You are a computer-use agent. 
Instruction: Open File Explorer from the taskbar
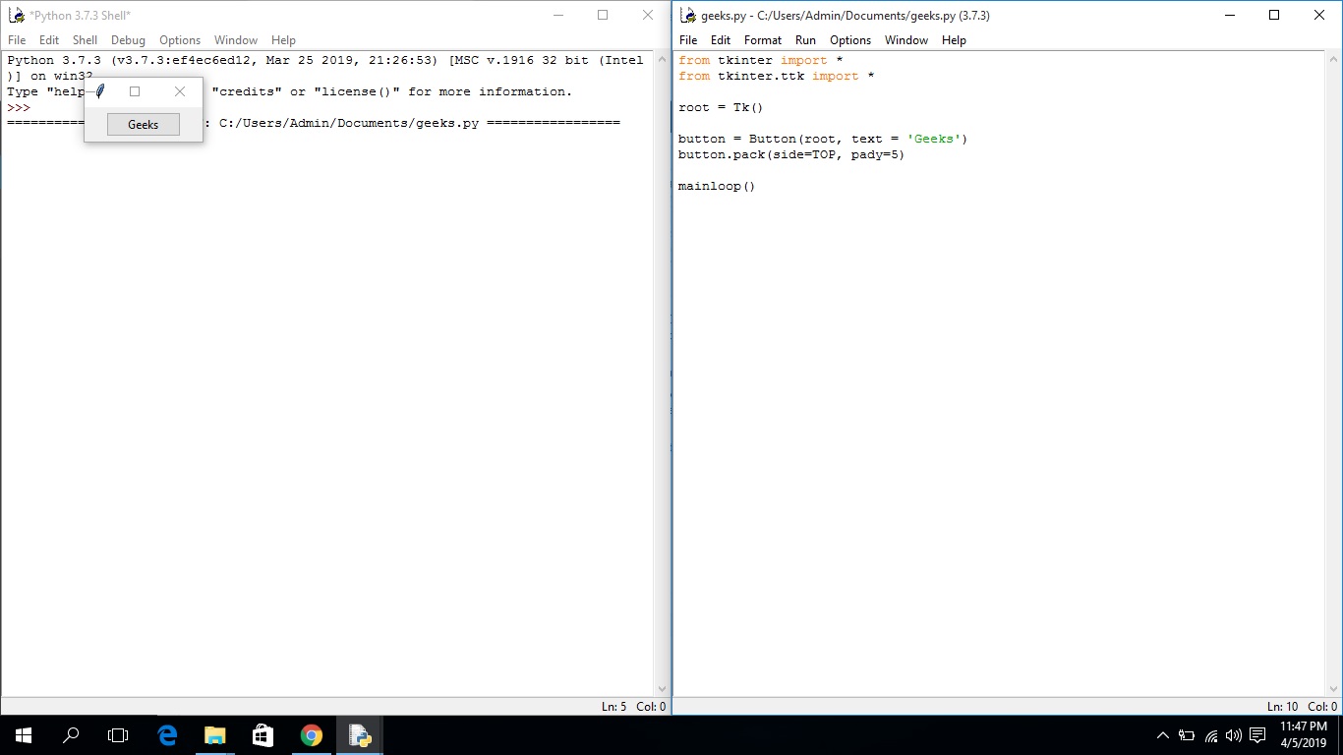click(215, 734)
